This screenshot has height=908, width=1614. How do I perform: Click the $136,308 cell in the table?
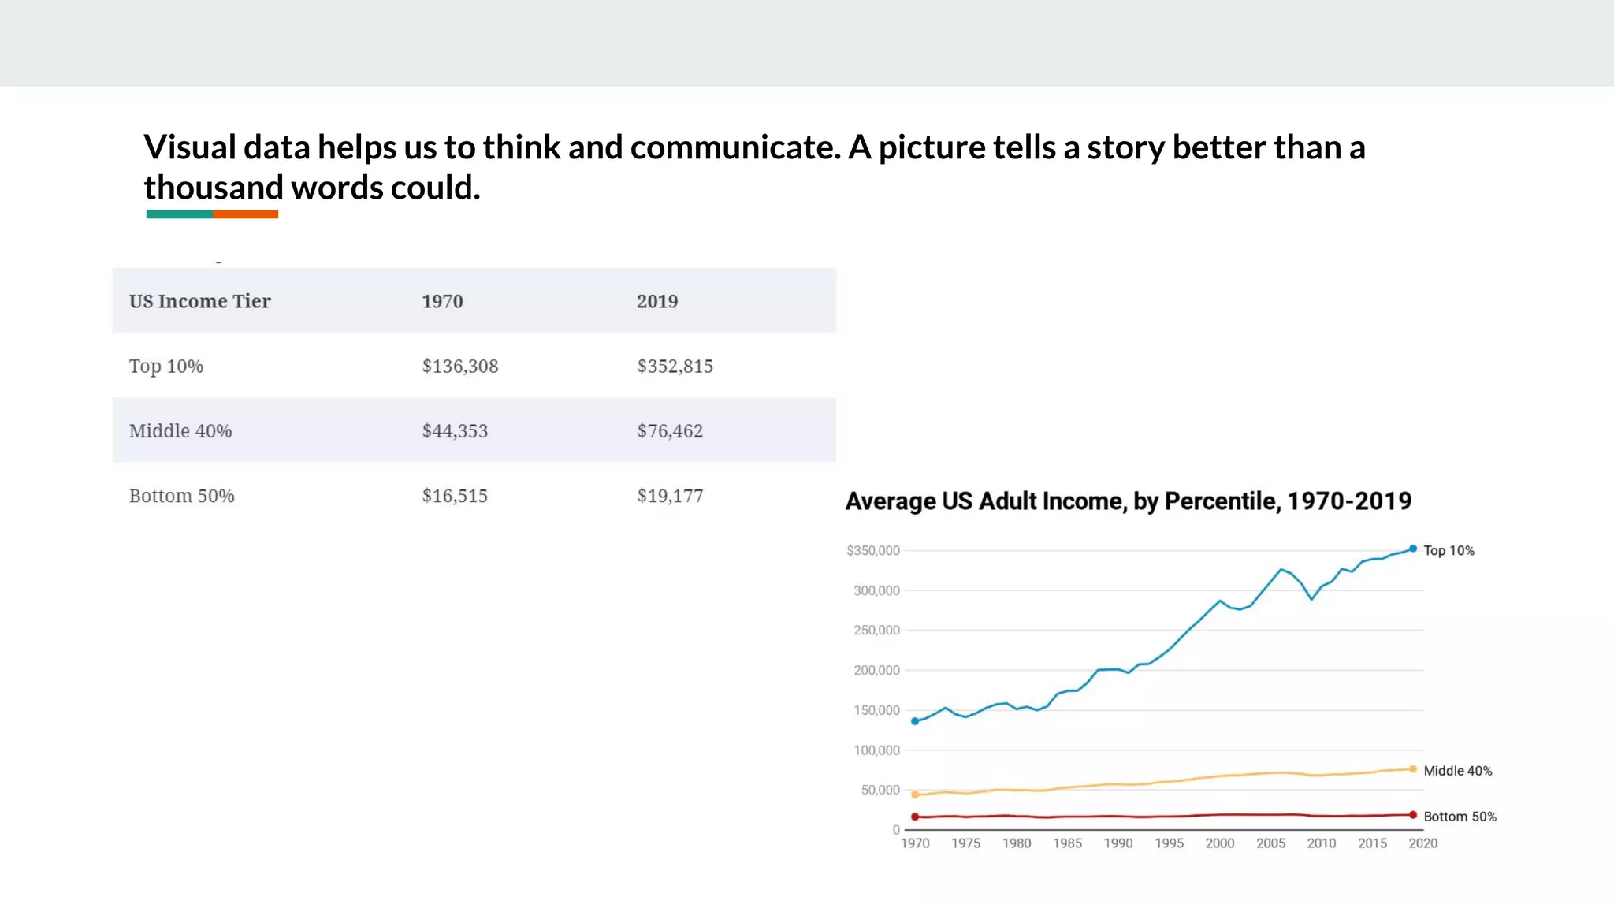click(x=460, y=366)
